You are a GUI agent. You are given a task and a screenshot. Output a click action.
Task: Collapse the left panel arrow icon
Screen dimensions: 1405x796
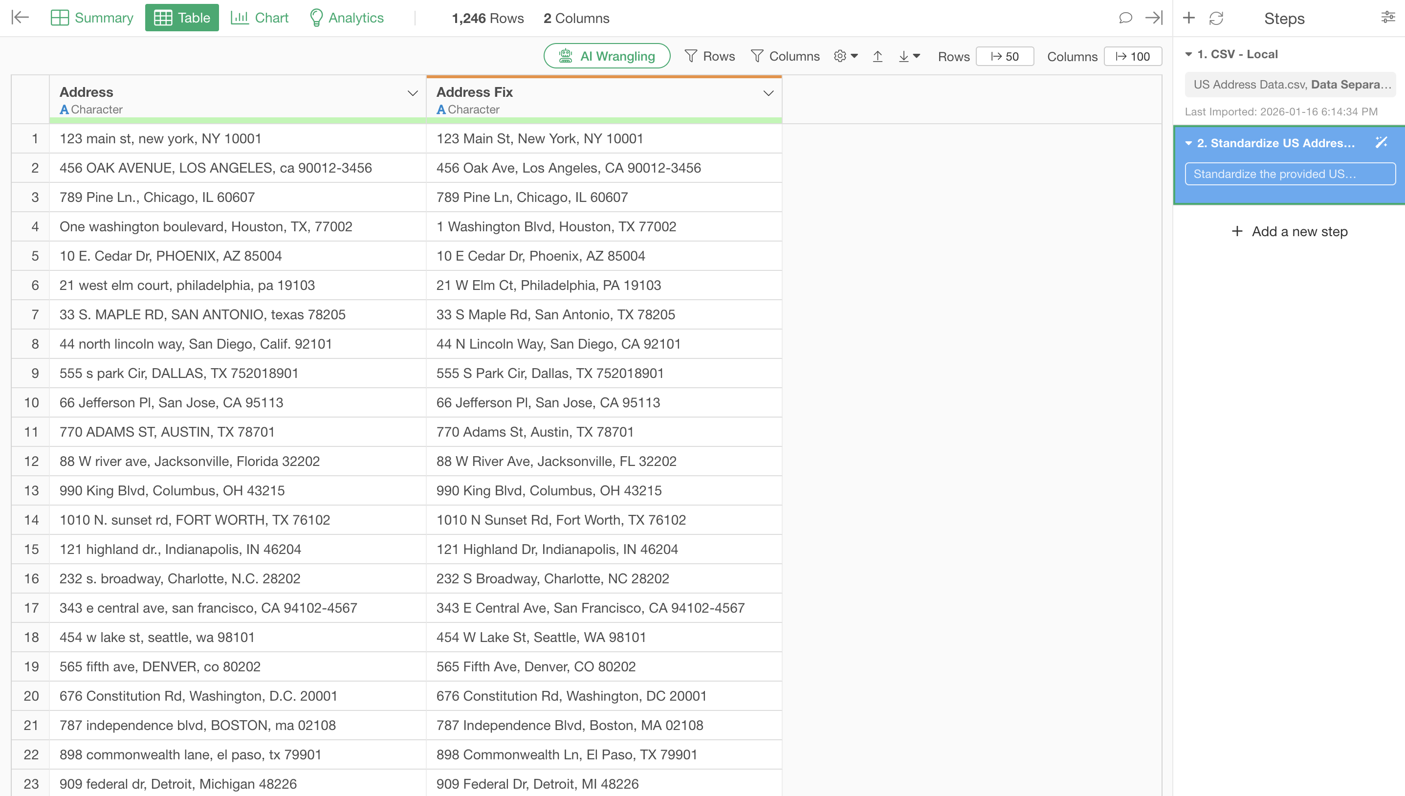click(20, 18)
